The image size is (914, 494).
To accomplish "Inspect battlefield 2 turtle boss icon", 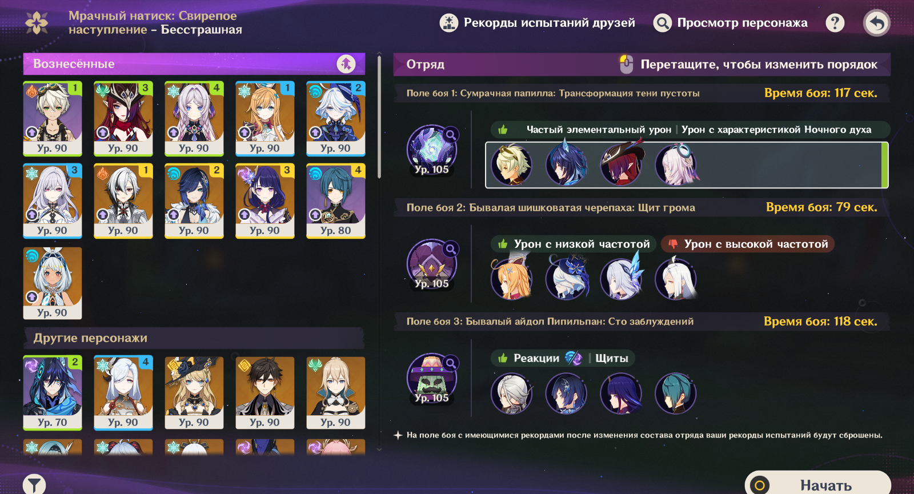I will [x=432, y=264].
